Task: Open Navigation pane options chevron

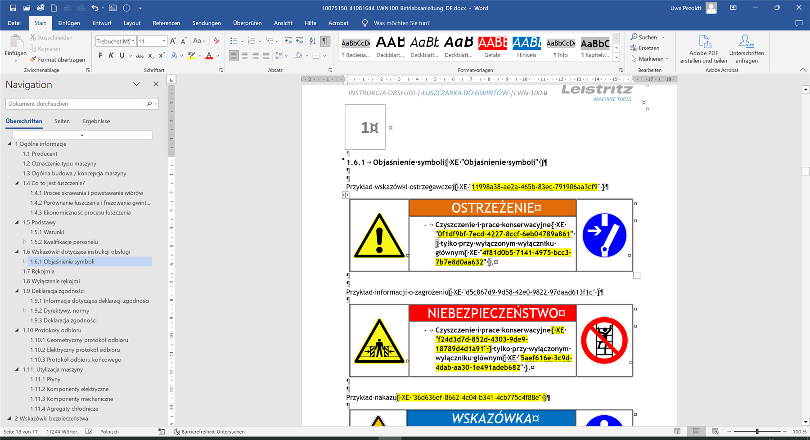Action: point(136,84)
